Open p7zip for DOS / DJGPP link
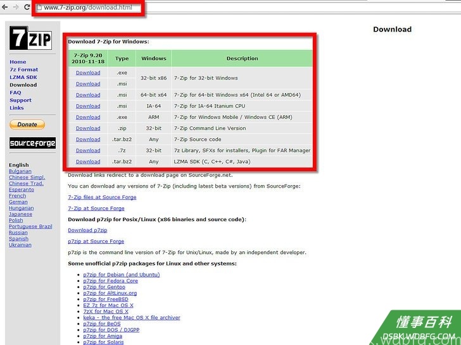The height and width of the screenshot is (345, 461). (111, 330)
